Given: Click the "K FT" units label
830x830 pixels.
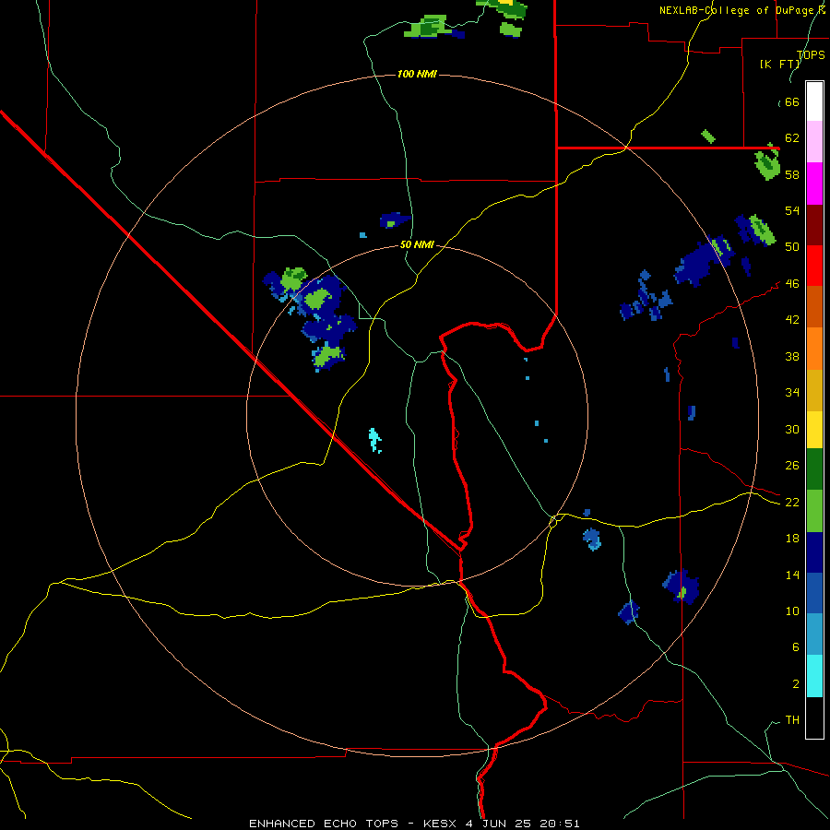Looking at the screenshot, I should point(780,65).
